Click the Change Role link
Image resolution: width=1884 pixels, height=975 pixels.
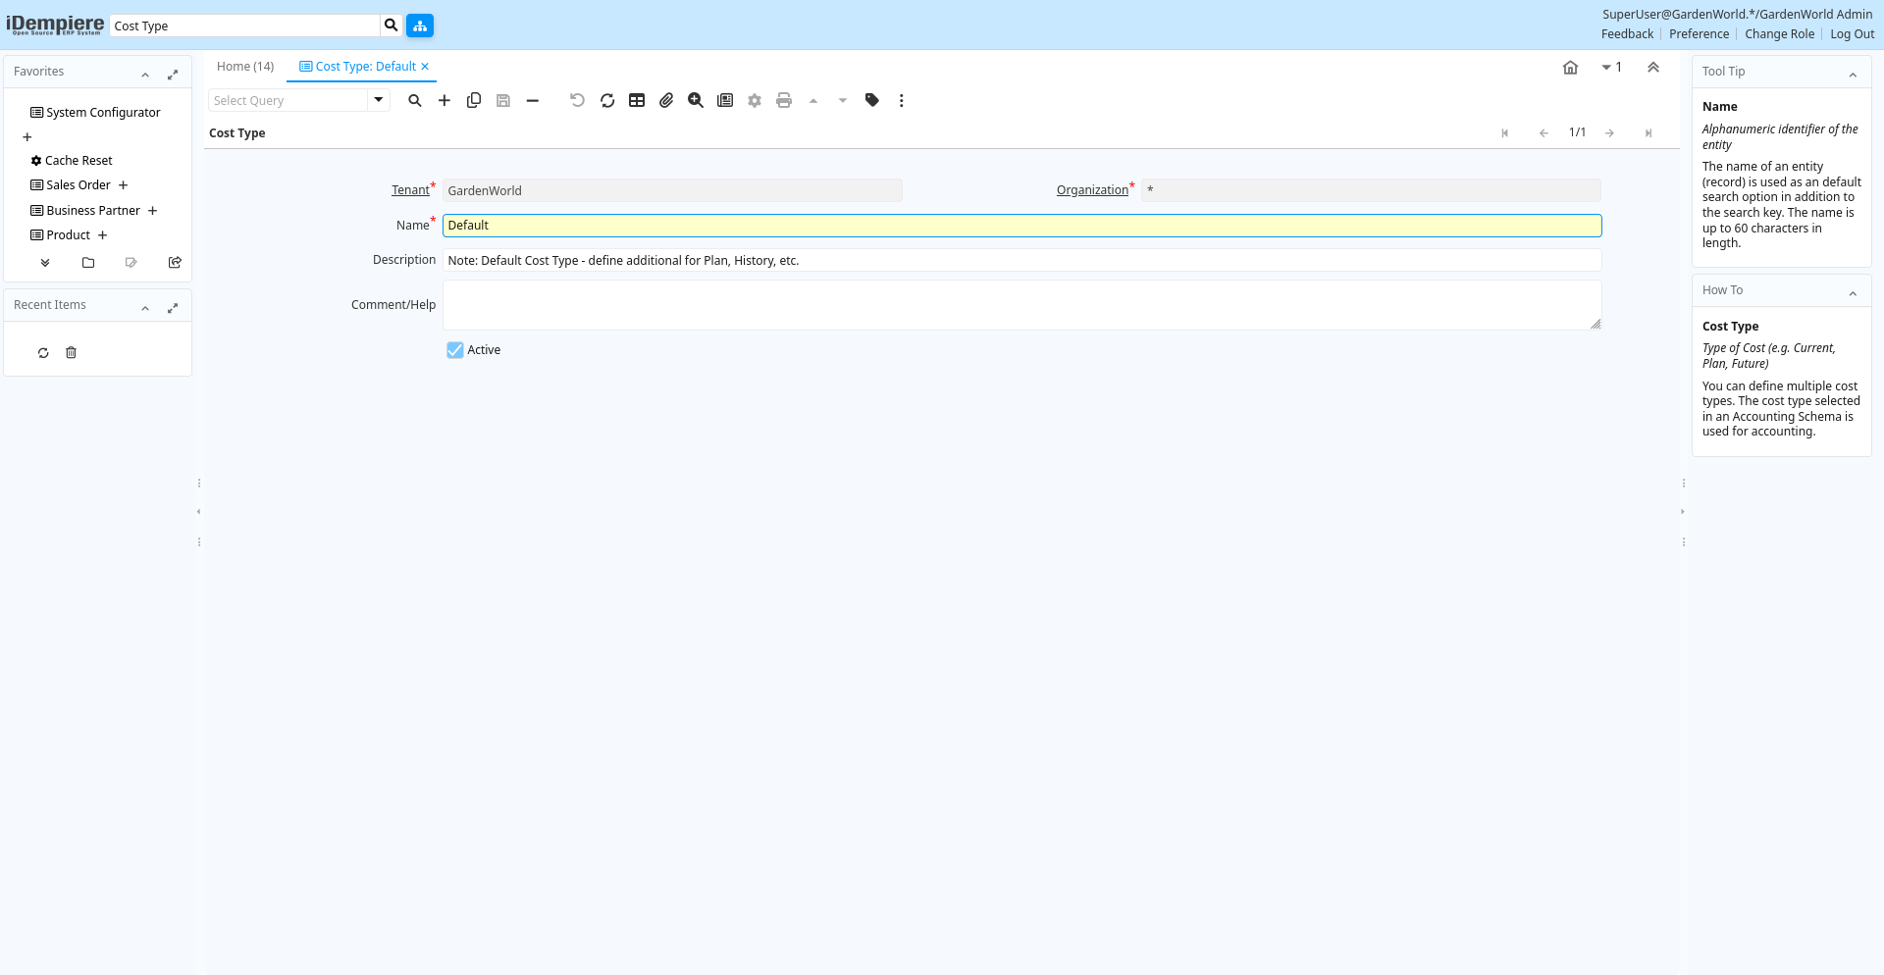pyautogui.click(x=1779, y=34)
